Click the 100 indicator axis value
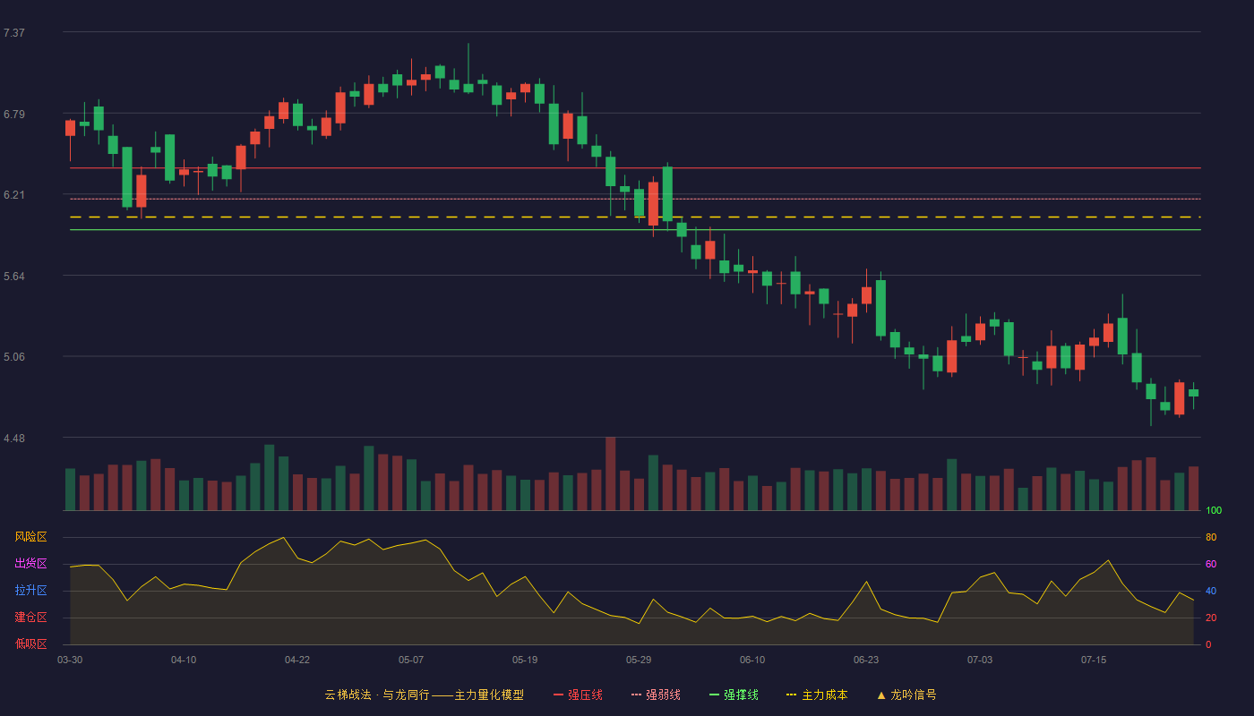 [x=1214, y=511]
